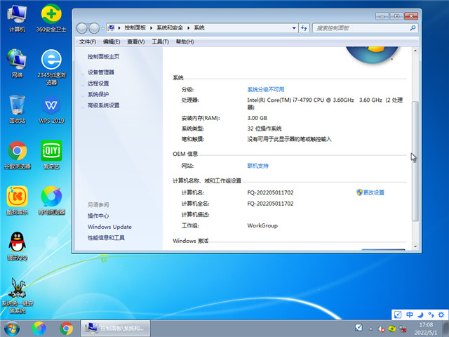Toggle IME punctuation mode icon
Image resolution: width=449 pixels, height=337 pixels.
(x=431, y=315)
